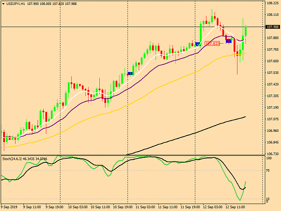Screen dimensions: 281x211
Task: Click the 12 Sep 11:00 time label
Action: (x=235, y=207)
